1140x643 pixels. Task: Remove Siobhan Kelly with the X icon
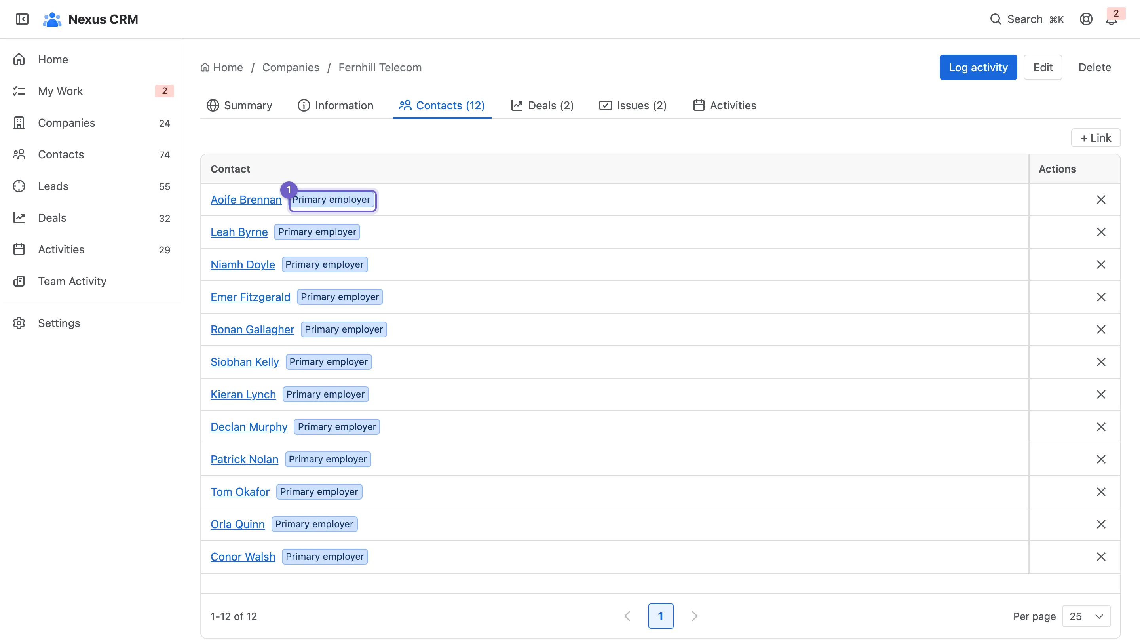(x=1101, y=362)
